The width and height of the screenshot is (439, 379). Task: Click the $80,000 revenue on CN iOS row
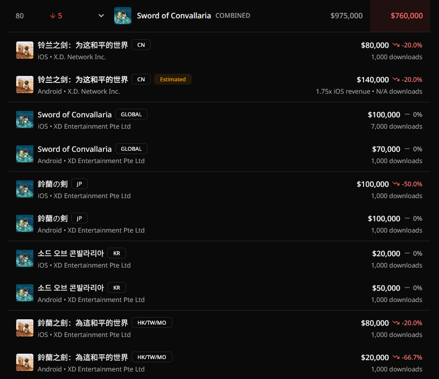(375, 45)
